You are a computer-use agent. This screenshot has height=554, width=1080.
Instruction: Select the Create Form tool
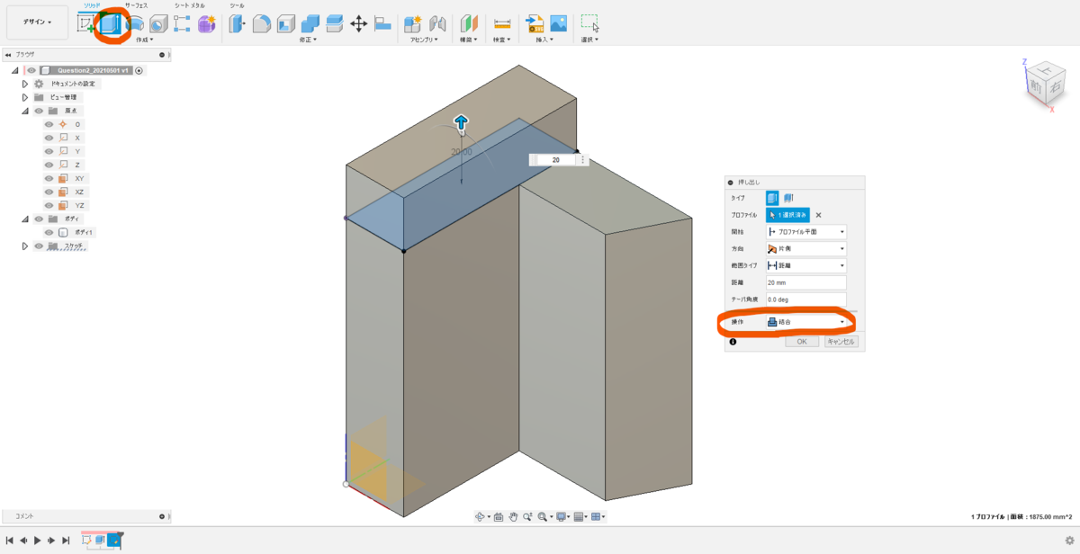207,24
